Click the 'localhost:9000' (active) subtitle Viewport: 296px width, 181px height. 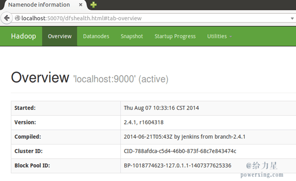pyautogui.click(x=121, y=79)
